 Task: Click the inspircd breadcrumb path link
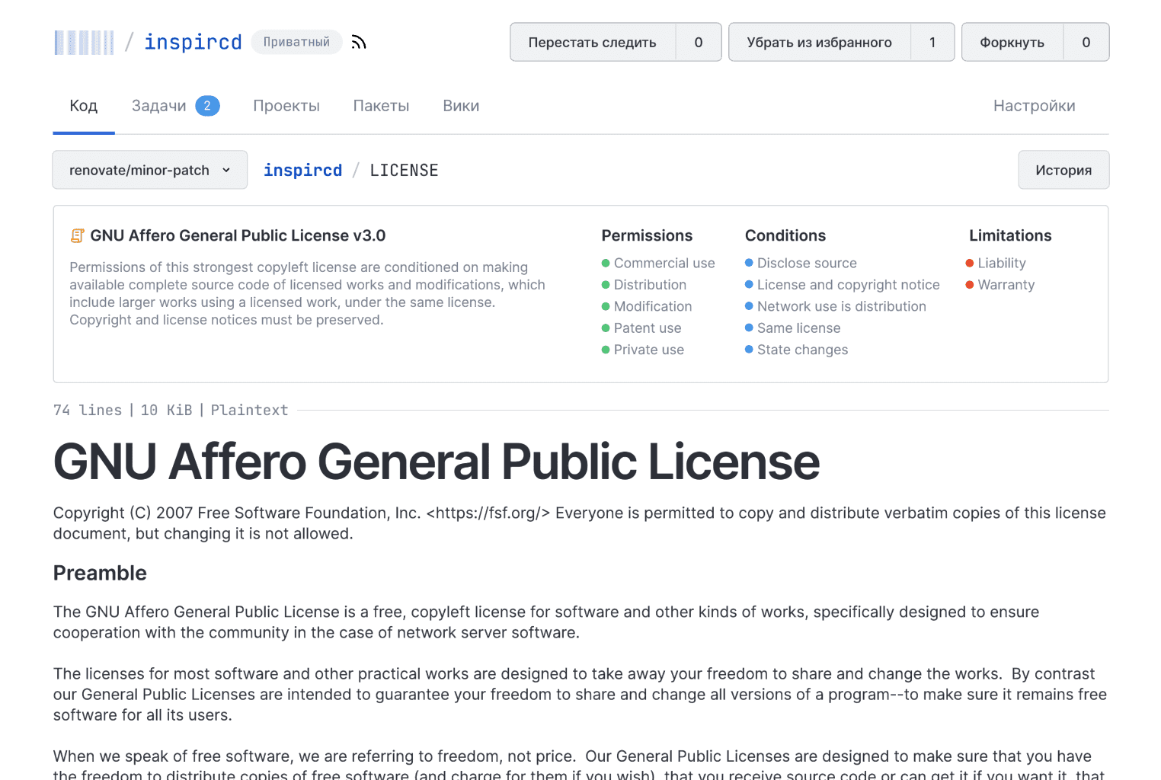pyautogui.click(x=302, y=171)
